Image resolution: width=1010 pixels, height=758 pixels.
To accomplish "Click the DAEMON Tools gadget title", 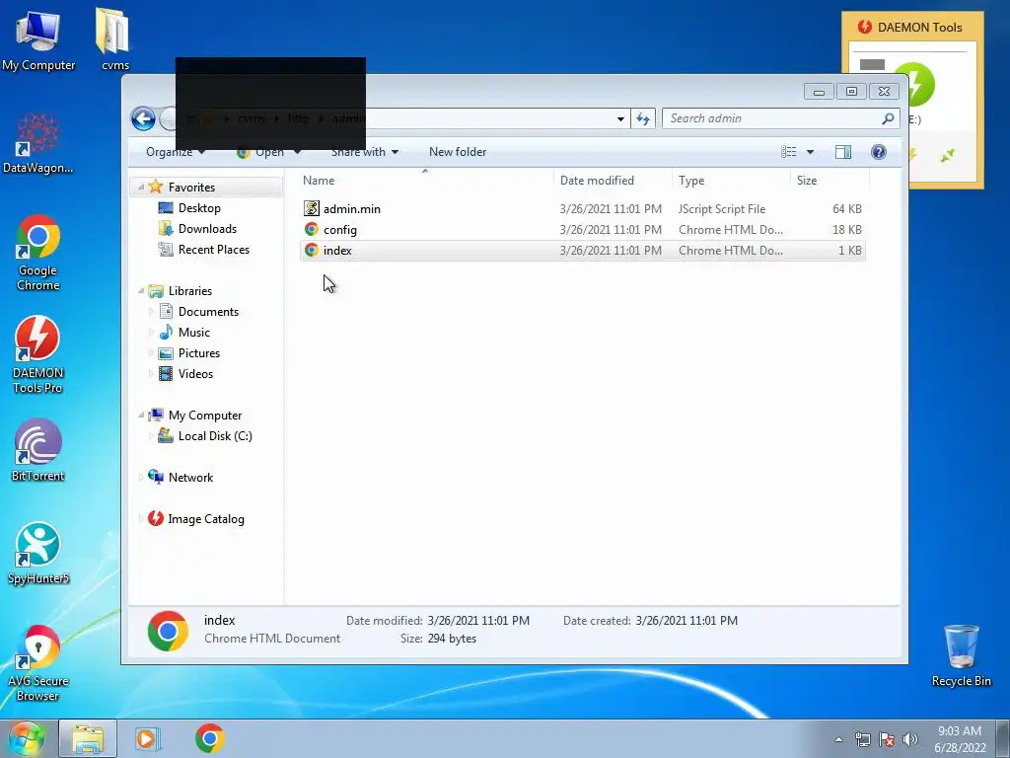I will click(919, 27).
